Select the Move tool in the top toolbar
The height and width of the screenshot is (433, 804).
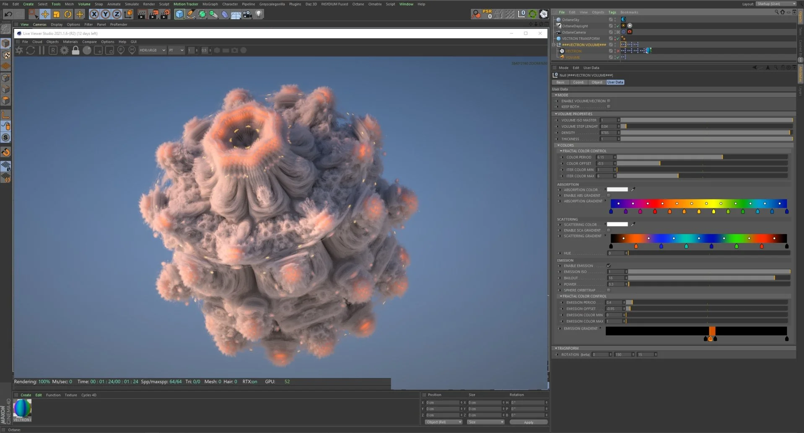(x=45, y=14)
